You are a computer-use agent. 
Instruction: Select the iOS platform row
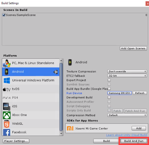coord(31,106)
